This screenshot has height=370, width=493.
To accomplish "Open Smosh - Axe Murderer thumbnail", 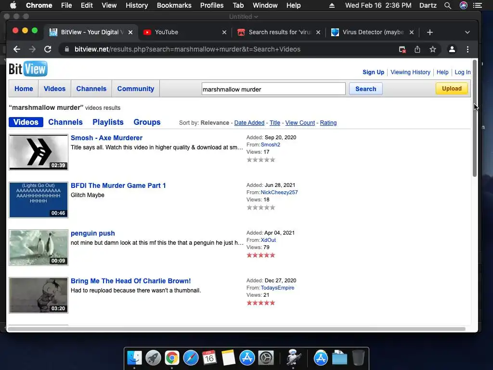I will pyautogui.click(x=39, y=152).
